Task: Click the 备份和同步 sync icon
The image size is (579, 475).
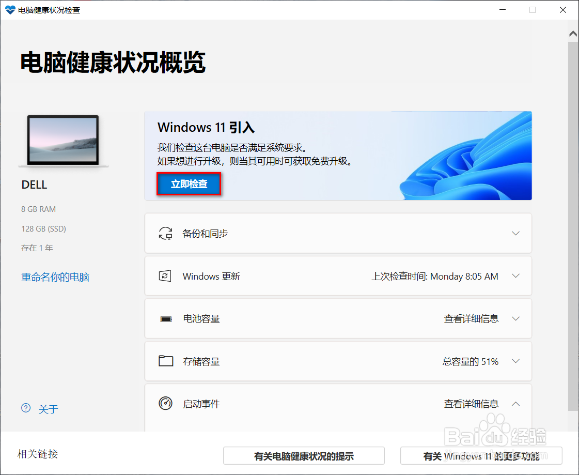Action: (165, 234)
